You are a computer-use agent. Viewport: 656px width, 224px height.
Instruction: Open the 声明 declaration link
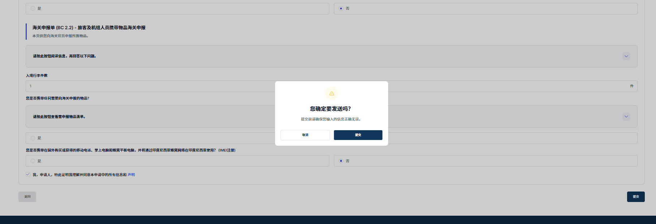point(131,175)
